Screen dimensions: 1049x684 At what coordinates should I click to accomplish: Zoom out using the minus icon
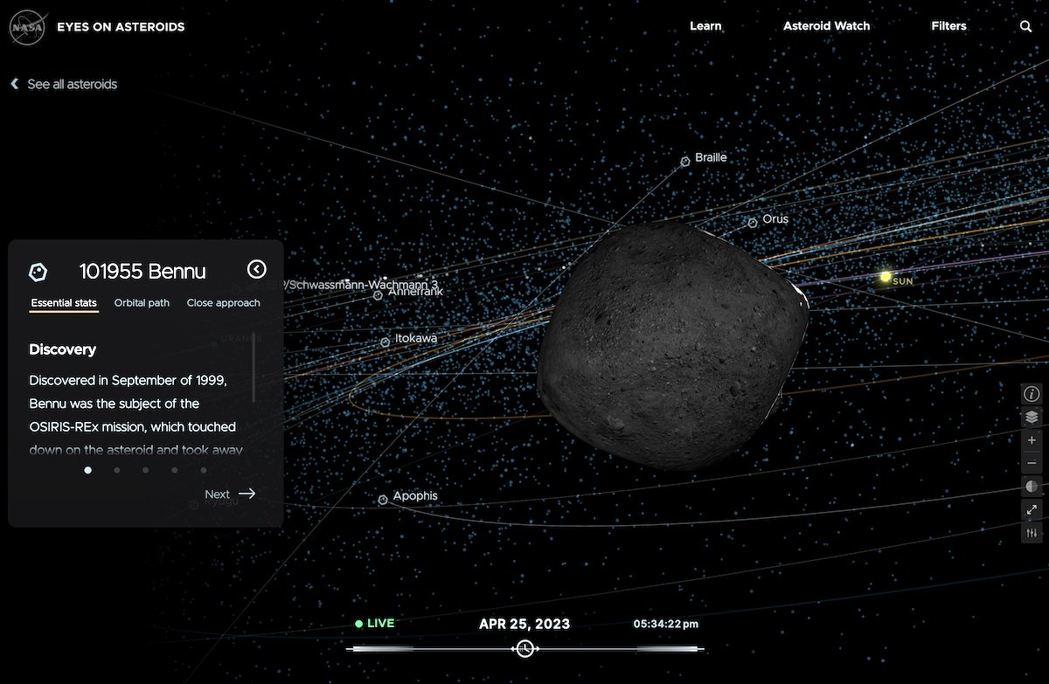(1032, 463)
